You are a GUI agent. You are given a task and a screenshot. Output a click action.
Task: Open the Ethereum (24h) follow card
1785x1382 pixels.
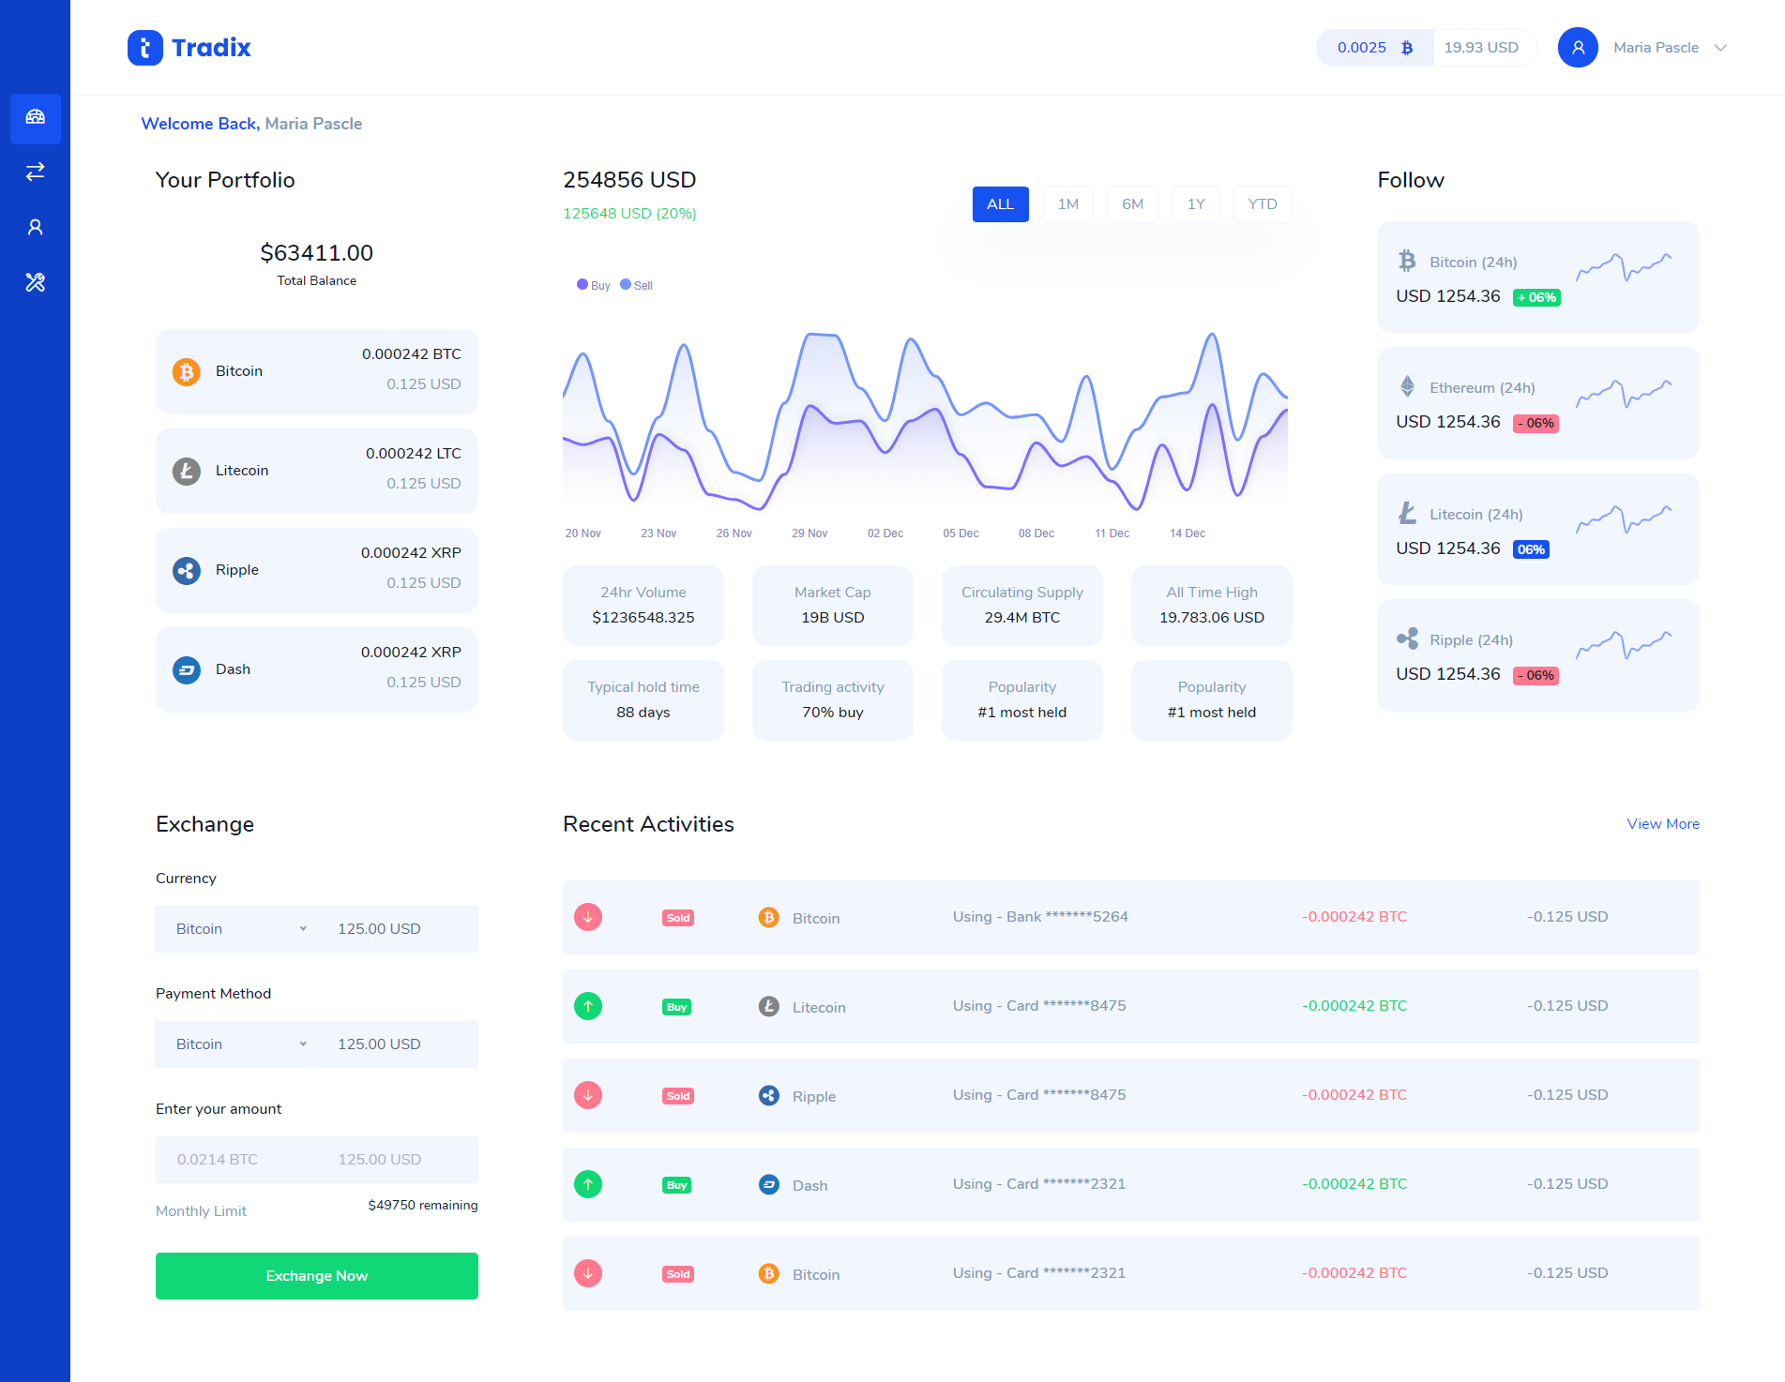[1537, 403]
